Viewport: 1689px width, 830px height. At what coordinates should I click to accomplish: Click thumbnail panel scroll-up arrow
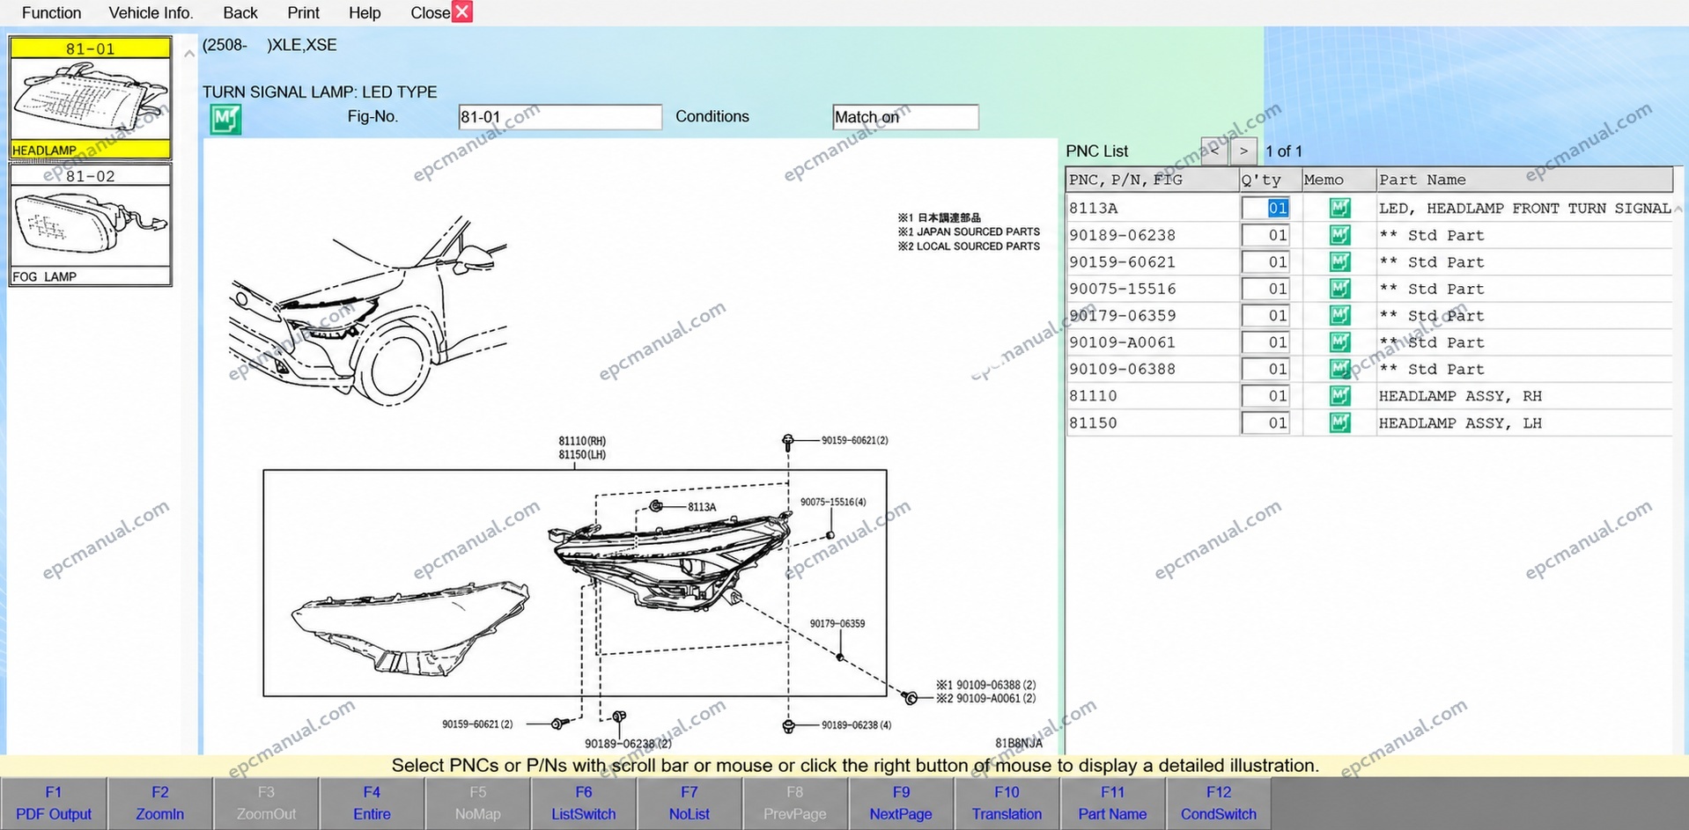point(189,54)
